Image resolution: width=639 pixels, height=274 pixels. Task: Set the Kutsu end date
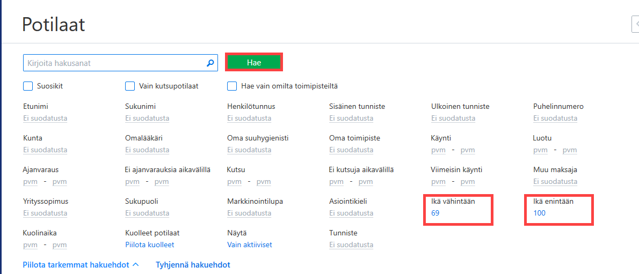coord(264,182)
